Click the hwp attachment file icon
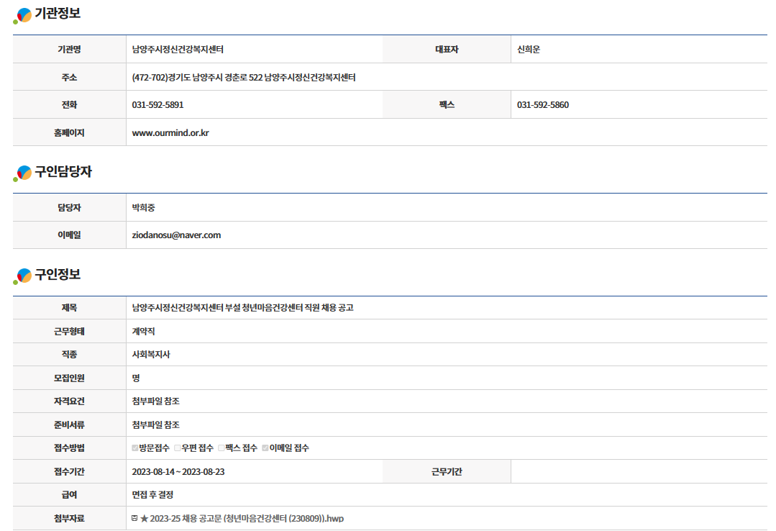 point(134,518)
